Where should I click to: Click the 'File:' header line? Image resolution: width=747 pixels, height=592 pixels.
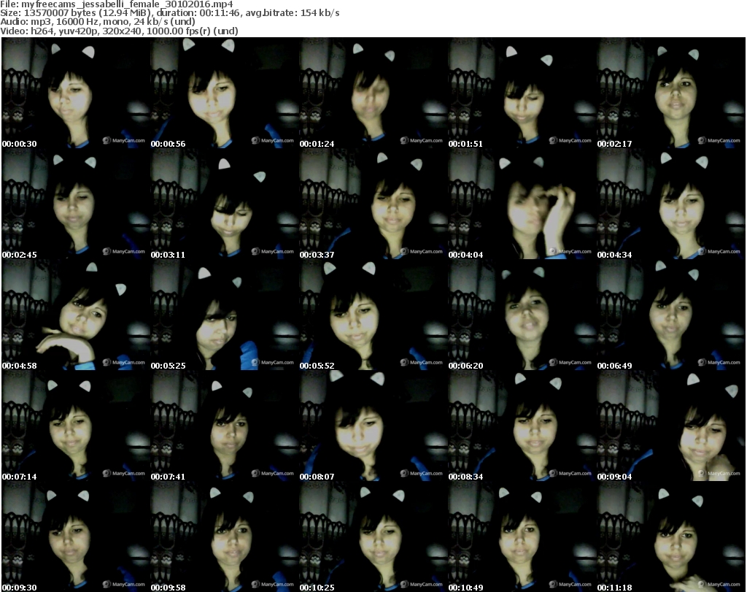coord(117,4)
